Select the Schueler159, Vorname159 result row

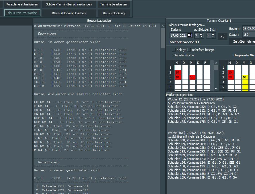click(202, 177)
